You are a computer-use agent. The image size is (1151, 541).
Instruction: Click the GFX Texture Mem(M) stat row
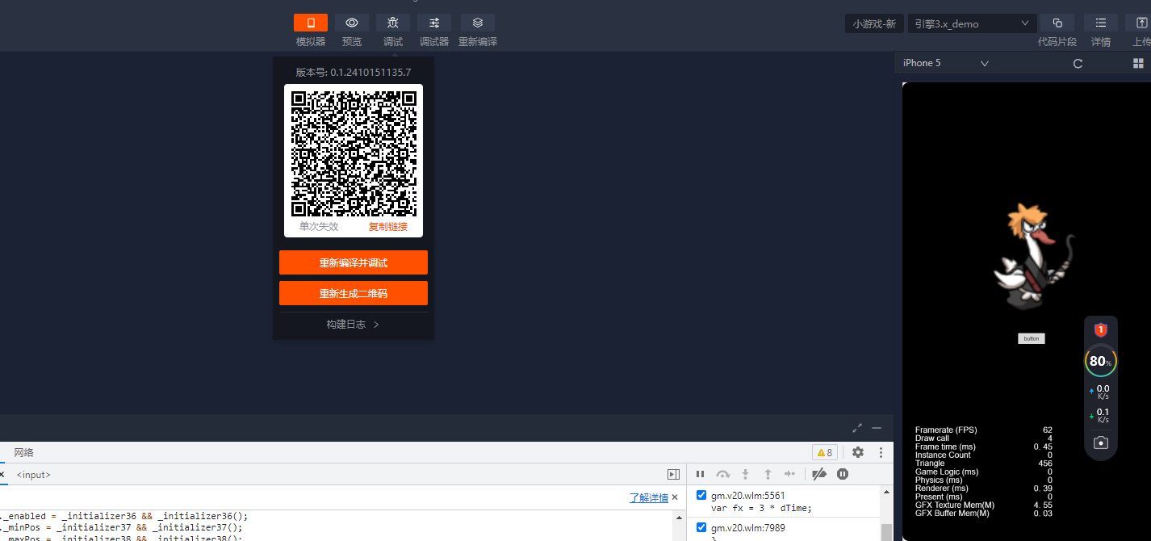tap(984, 505)
